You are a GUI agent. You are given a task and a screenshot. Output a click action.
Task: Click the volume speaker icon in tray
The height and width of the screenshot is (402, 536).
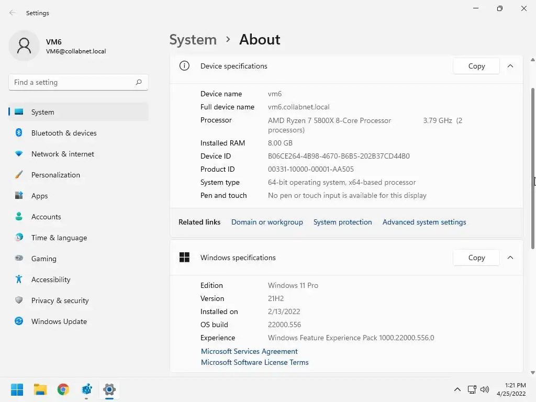(484, 389)
